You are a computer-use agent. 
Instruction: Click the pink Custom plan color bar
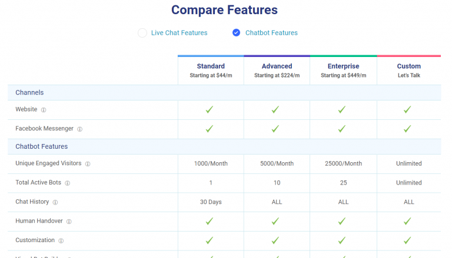click(x=408, y=56)
